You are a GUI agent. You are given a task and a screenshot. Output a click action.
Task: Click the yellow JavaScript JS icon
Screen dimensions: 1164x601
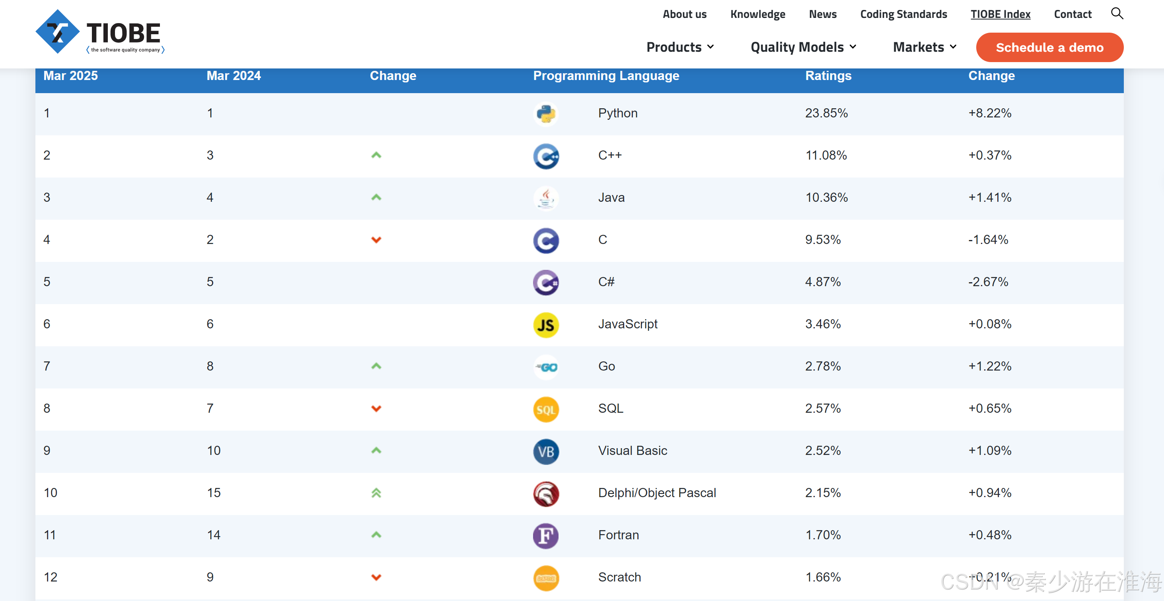point(546,325)
